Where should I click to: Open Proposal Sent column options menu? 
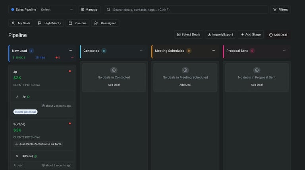[x=285, y=51]
